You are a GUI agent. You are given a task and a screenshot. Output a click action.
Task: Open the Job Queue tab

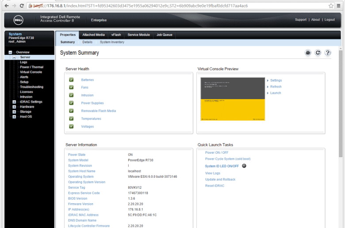click(x=165, y=35)
